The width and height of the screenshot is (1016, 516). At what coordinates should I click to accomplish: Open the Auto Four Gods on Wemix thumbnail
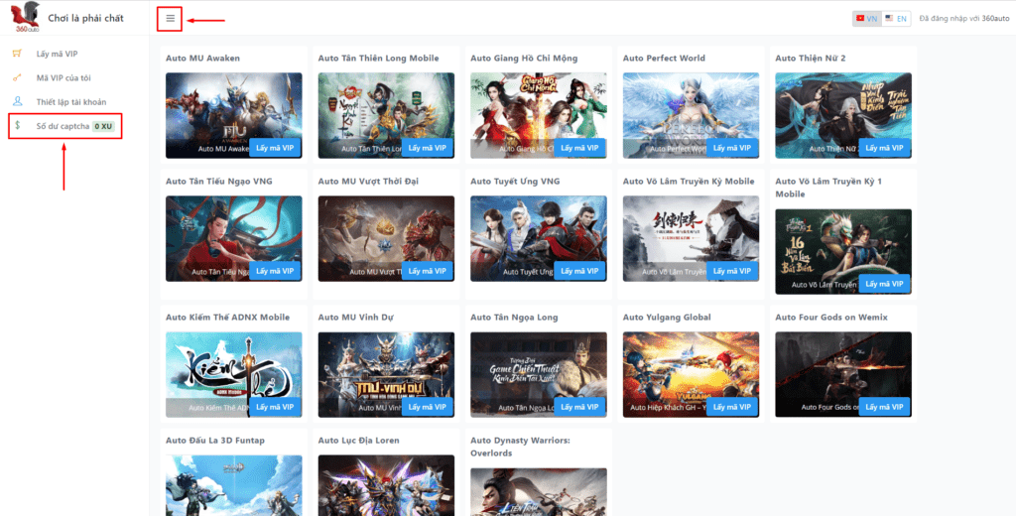[x=843, y=375]
